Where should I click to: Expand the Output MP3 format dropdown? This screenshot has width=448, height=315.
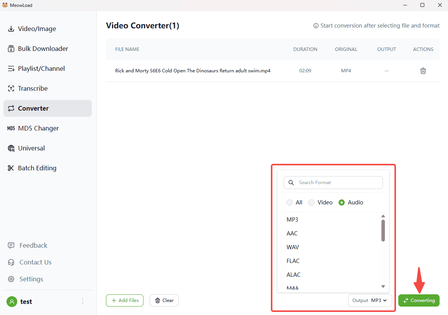tap(370, 300)
